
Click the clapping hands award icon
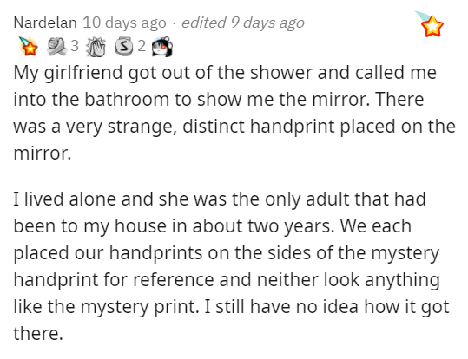96,47
